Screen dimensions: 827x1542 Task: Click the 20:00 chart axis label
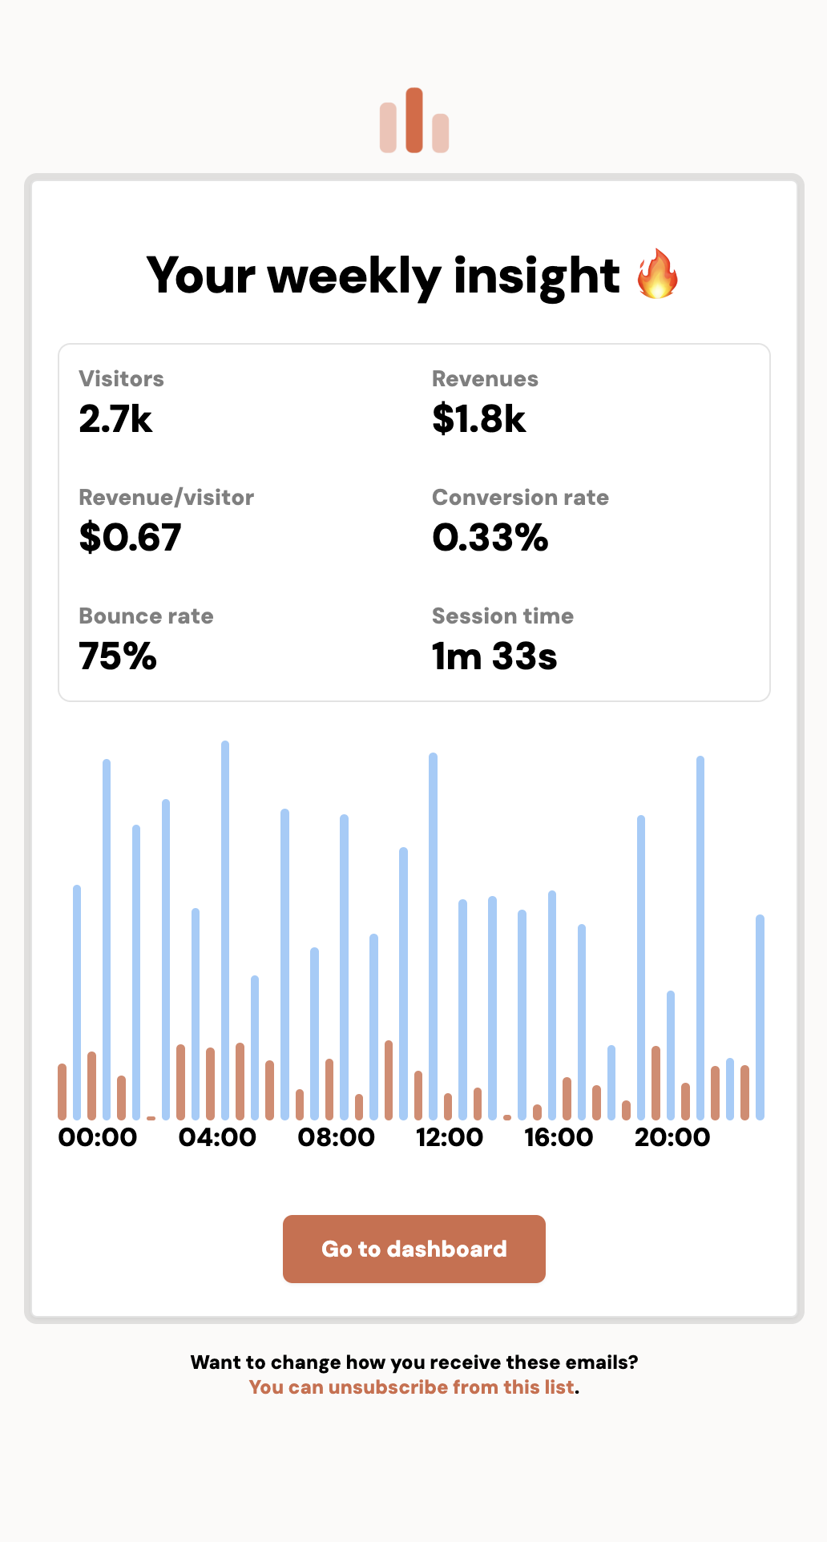[672, 1137]
